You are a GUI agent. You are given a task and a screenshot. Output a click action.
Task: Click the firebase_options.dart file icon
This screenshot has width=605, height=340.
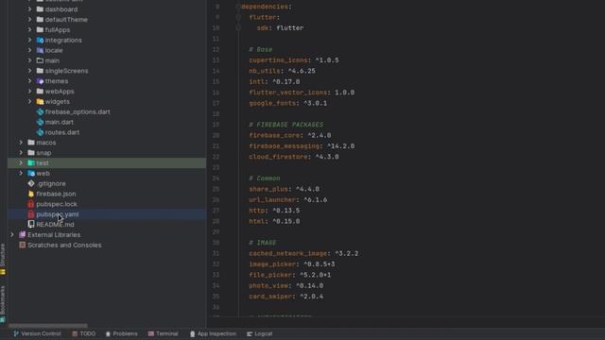point(40,111)
